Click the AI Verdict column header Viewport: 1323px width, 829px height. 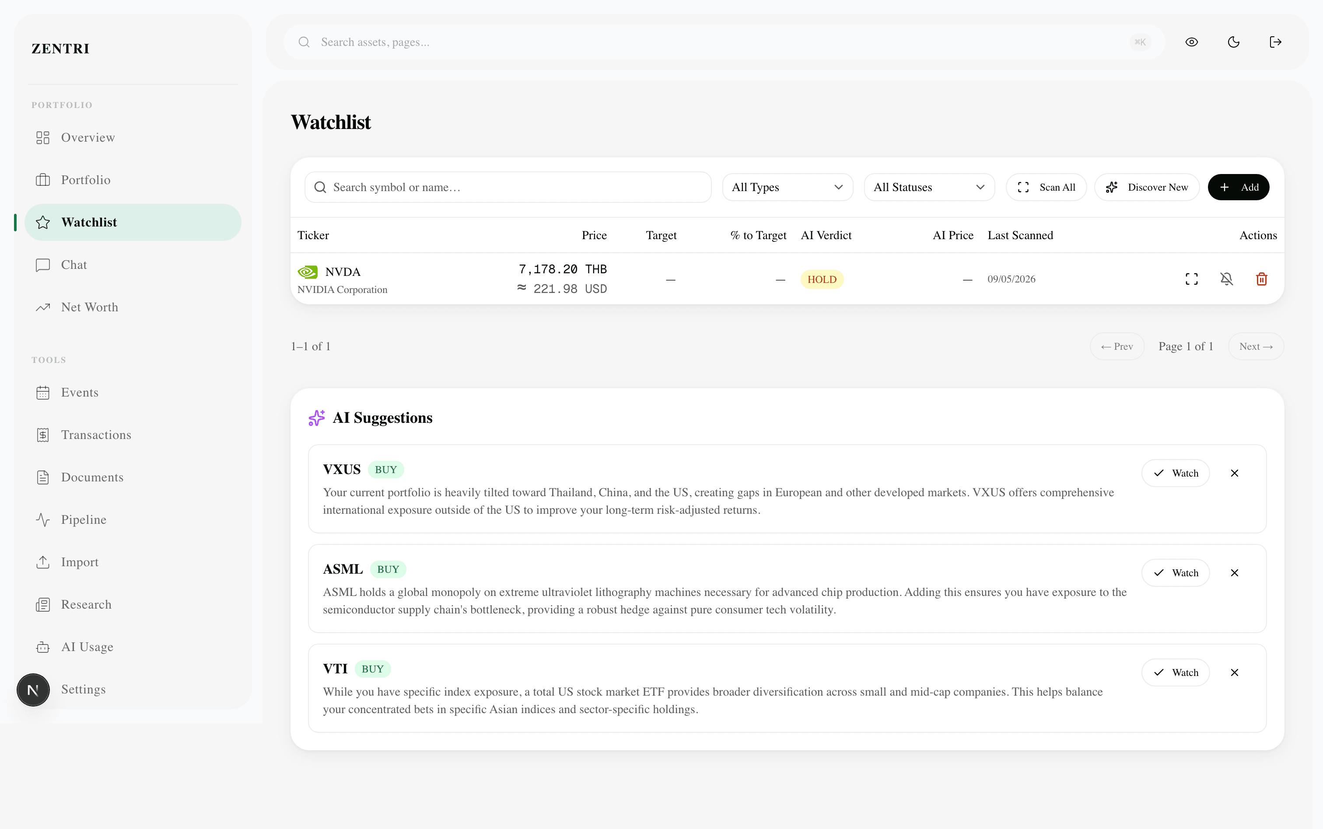[x=826, y=235]
